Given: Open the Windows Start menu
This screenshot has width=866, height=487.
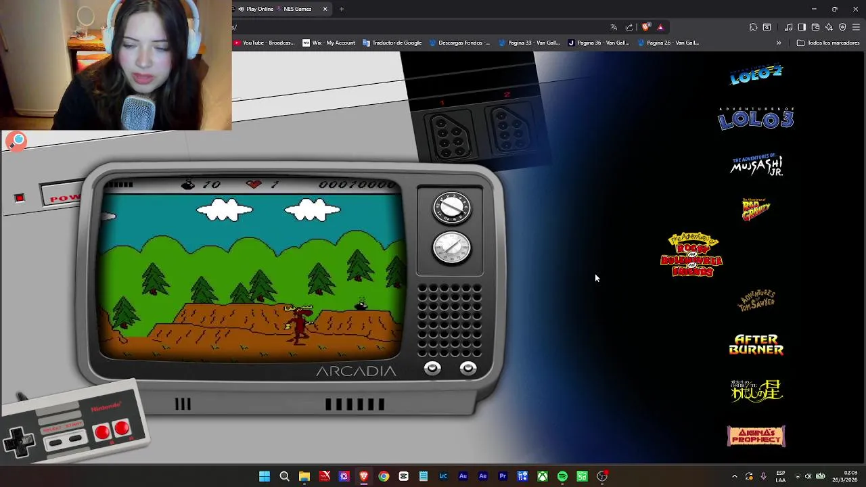Looking at the screenshot, I should pos(265,476).
